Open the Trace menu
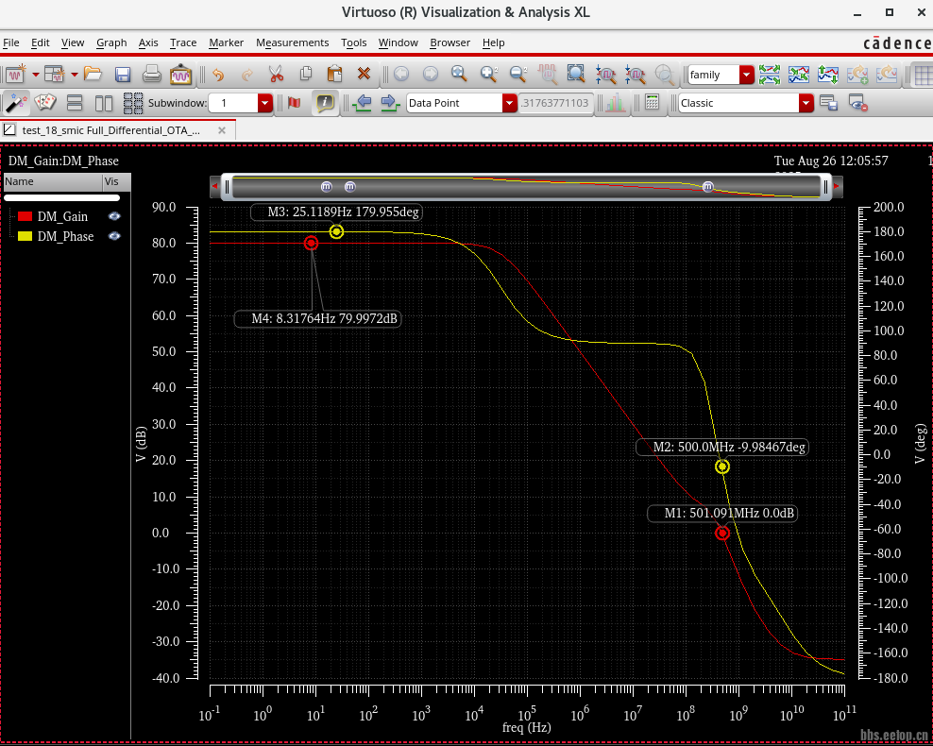This screenshot has height=746, width=933. [x=183, y=42]
